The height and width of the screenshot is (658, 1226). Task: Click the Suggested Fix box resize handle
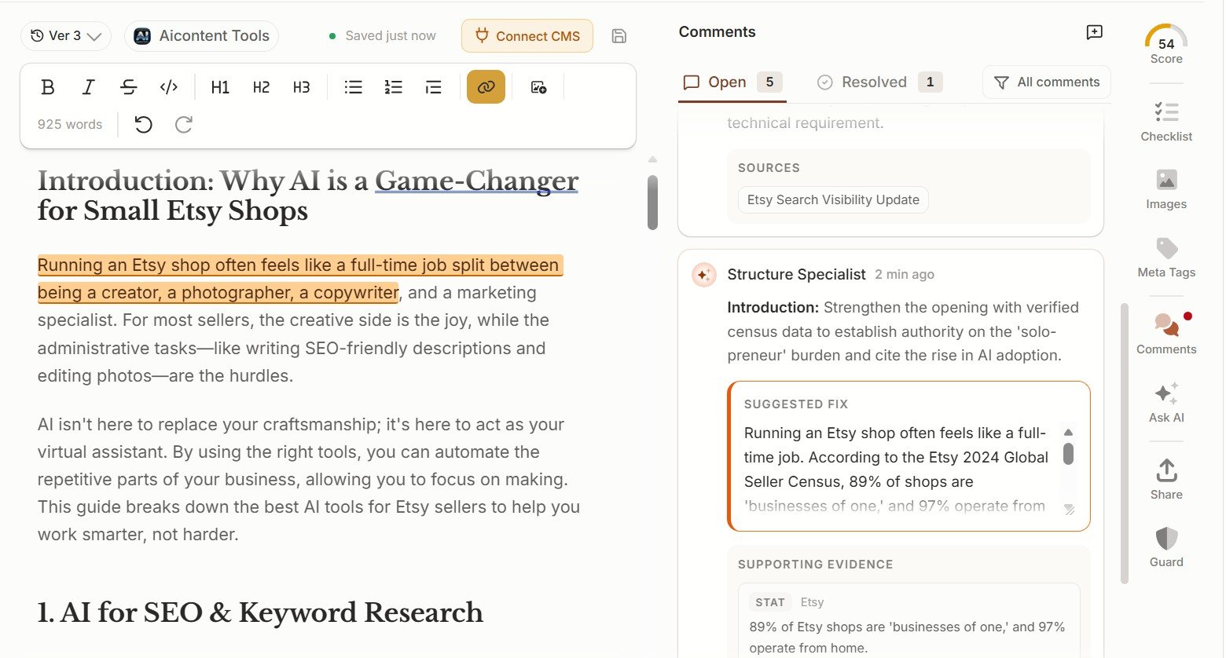tap(1069, 510)
